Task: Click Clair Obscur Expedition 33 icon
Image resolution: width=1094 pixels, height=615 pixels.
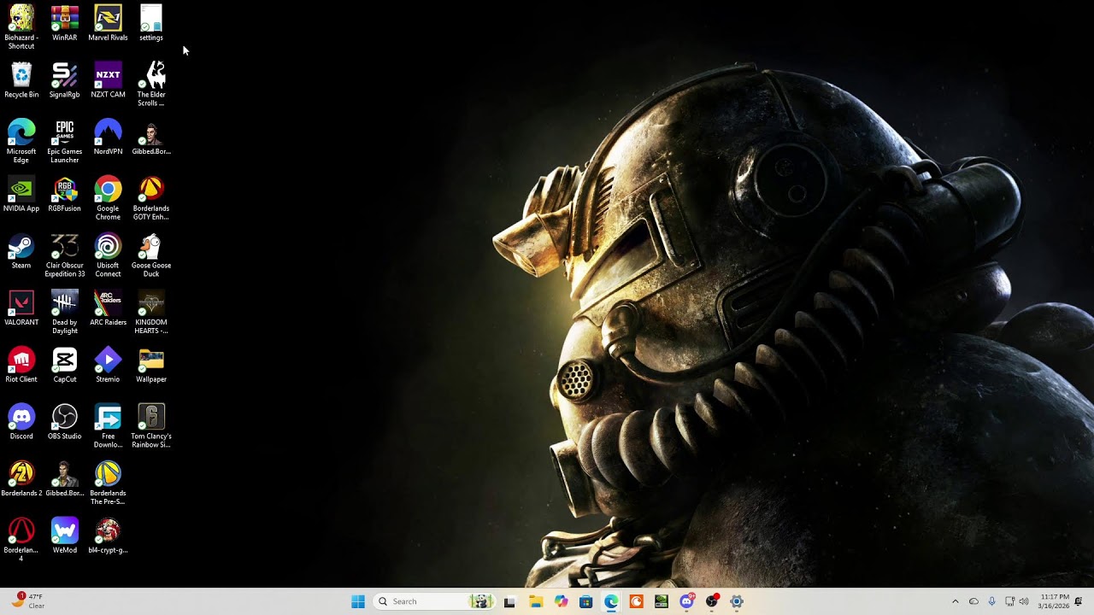Action: [64, 255]
